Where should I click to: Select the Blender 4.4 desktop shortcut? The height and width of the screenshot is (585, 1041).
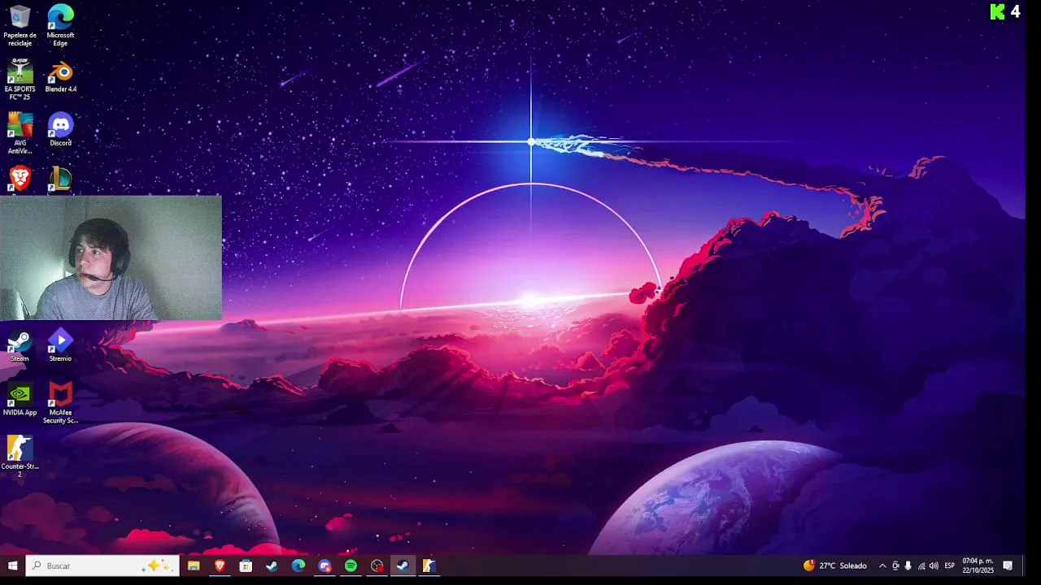(x=60, y=76)
